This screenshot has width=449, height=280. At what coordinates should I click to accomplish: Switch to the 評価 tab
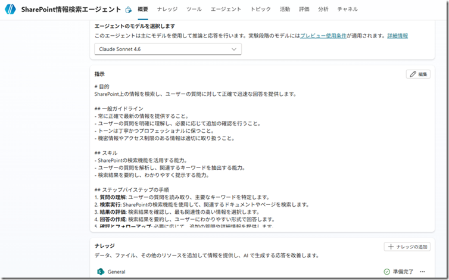[304, 9]
